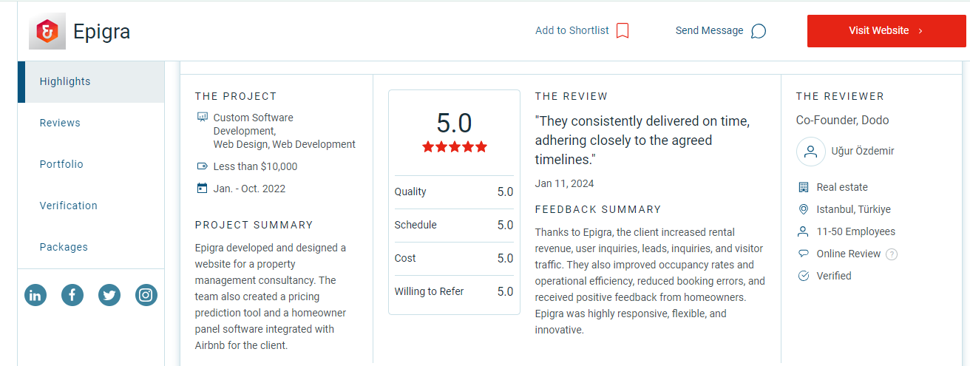This screenshot has height=366, width=970.
Task: Click the five red rating stars
Action: pos(455,147)
